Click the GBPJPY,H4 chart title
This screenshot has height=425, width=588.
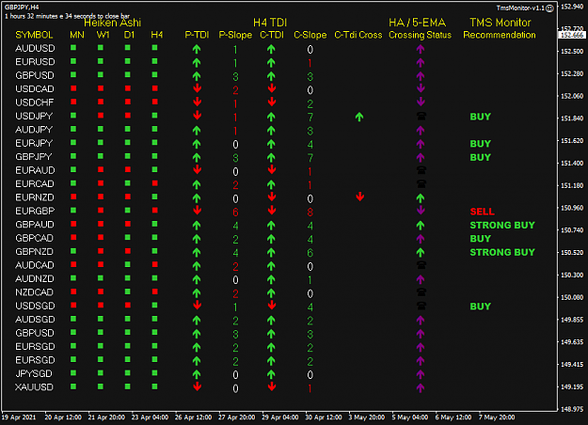coord(22,8)
